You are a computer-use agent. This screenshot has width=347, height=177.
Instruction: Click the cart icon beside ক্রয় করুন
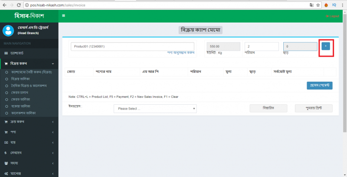[x=6, y=122]
